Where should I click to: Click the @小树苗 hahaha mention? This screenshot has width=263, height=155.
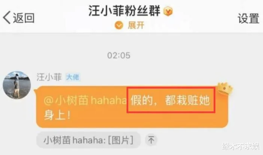coord(85,101)
